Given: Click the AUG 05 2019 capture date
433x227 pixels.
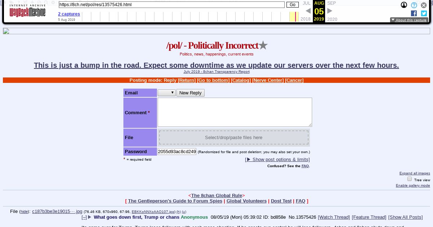Looking at the screenshot, I should [x=319, y=11].
